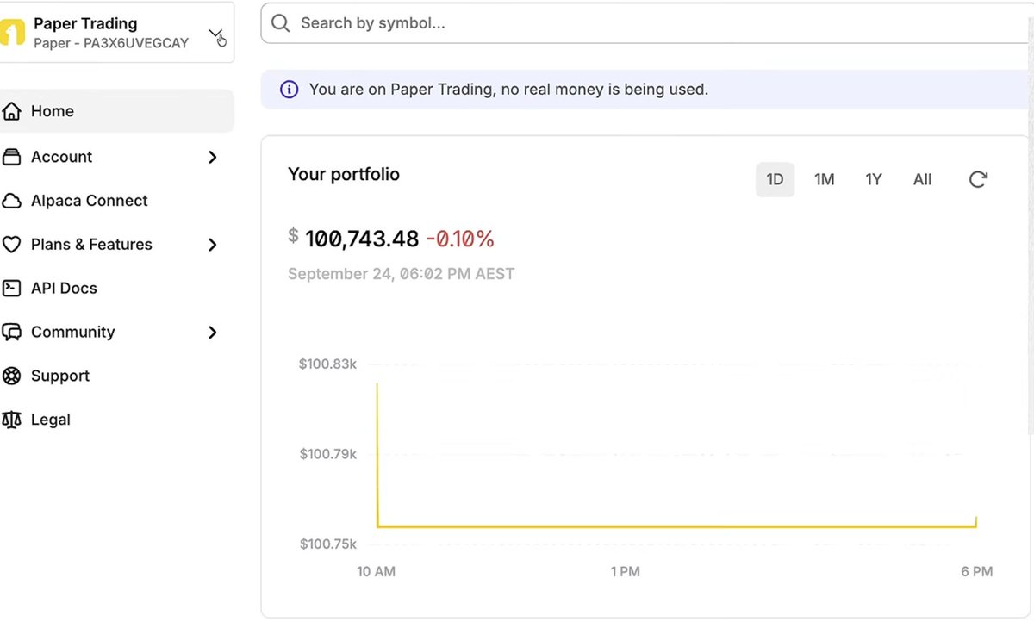Open the Home sidebar item
The image size is (1034, 622).
116,111
